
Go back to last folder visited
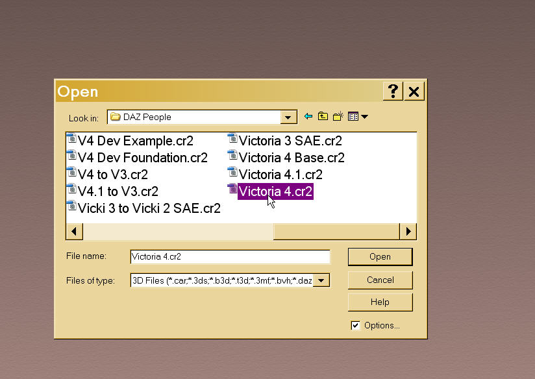pyautogui.click(x=308, y=117)
